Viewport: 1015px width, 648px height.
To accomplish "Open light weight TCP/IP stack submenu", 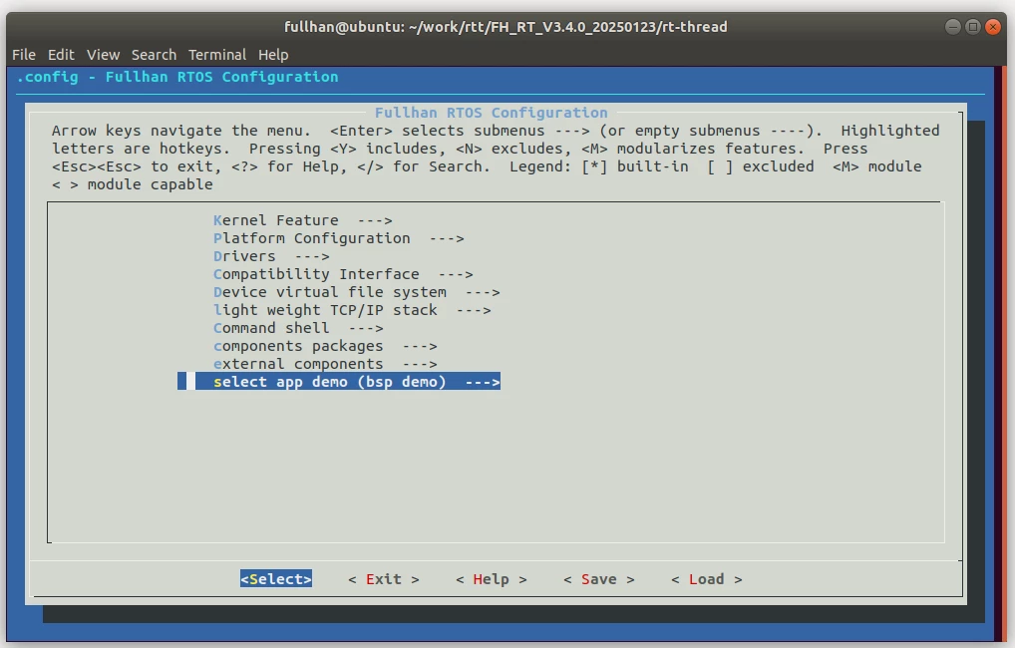I will pos(352,311).
